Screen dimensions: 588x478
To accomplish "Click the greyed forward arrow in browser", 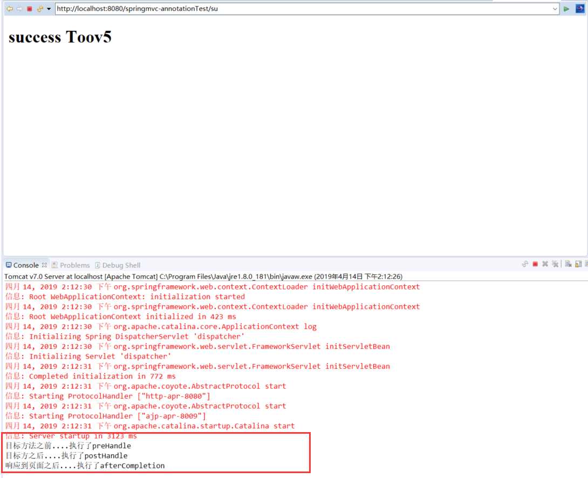I will 19,9.
